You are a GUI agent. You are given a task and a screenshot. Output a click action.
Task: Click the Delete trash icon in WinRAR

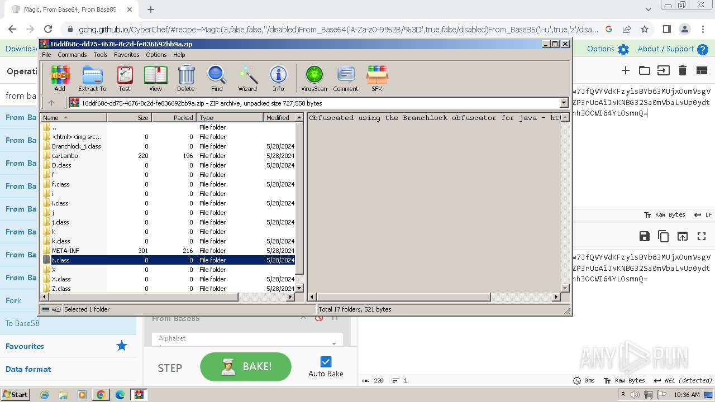[186, 79]
